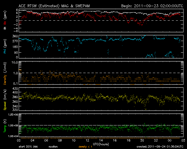Select the 'Bt Bz (gsm)' axis label
The width and height of the screenshot is (187, 149).
coord(5,20)
